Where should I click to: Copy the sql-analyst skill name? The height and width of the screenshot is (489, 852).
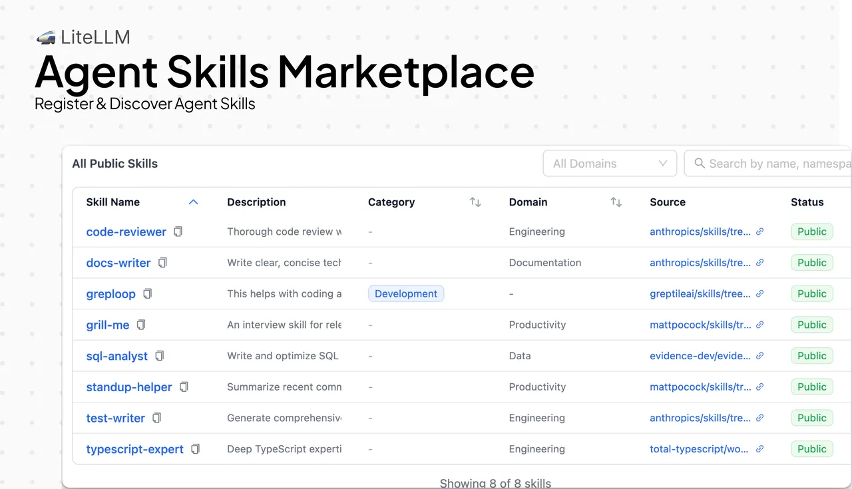[159, 356]
